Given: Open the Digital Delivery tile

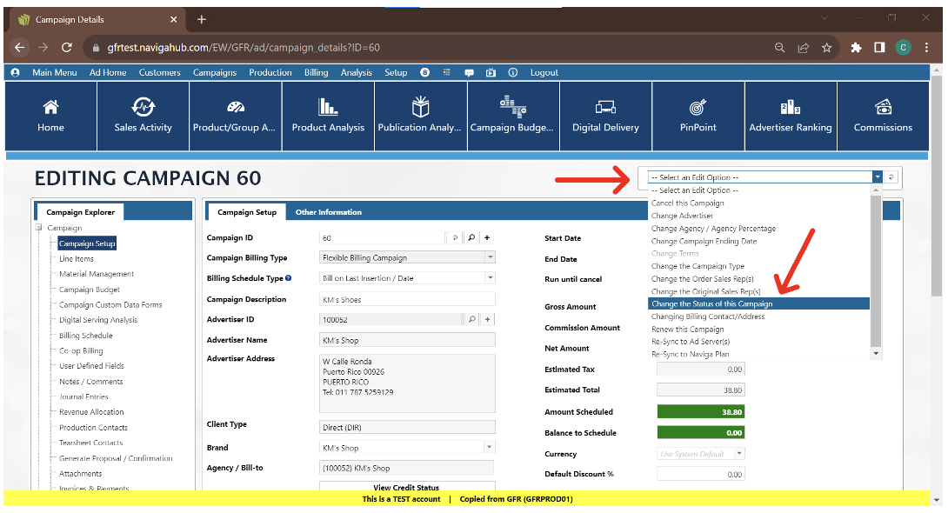Looking at the screenshot, I should [605, 108].
